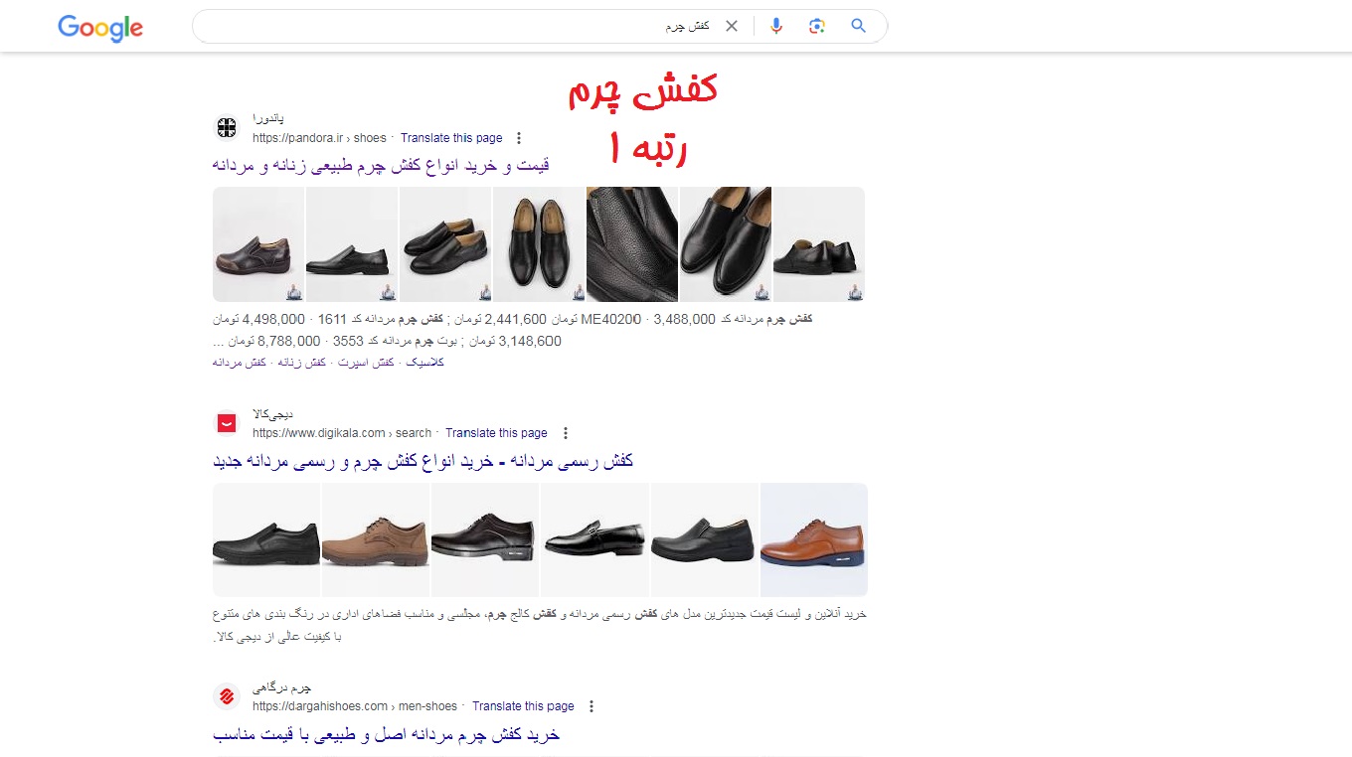Open the کفش زنانه sitelink
The width and height of the screenshot is (1352, 757).
pyautogui.click(x=301, y=363)
